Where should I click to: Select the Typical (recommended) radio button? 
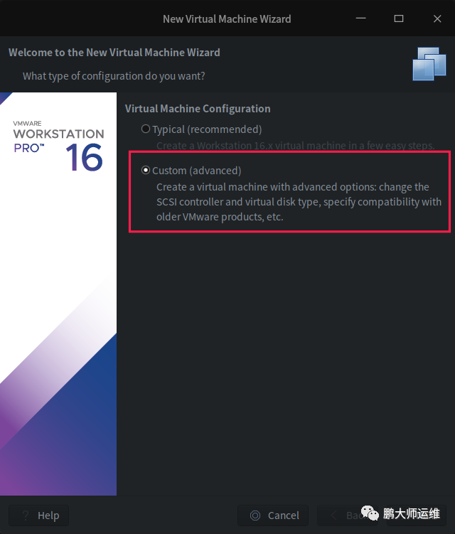click(146, 129)
